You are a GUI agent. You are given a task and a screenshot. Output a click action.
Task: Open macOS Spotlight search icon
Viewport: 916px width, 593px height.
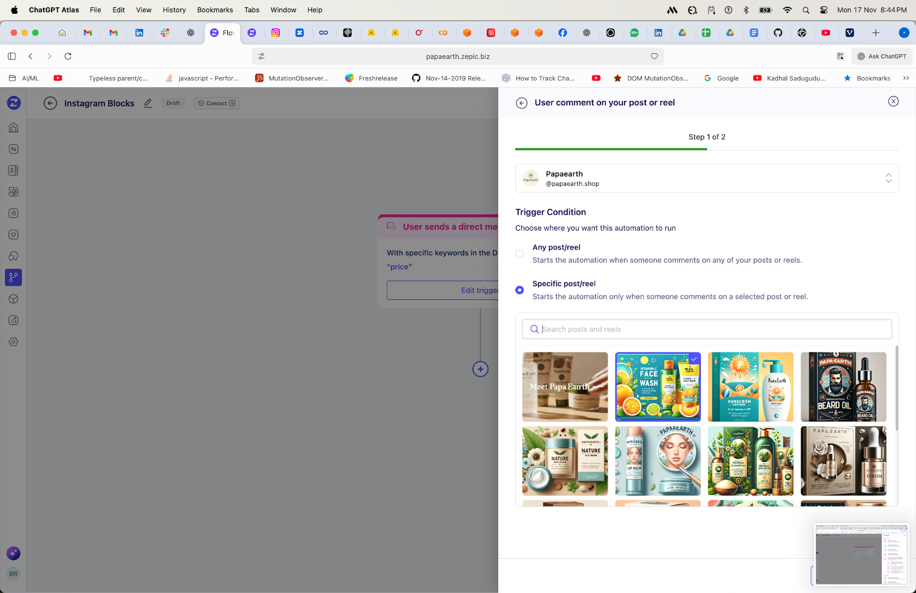point(806,10)
